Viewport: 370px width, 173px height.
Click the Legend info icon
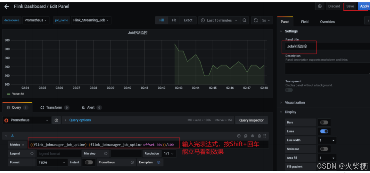tap(32, 154)
